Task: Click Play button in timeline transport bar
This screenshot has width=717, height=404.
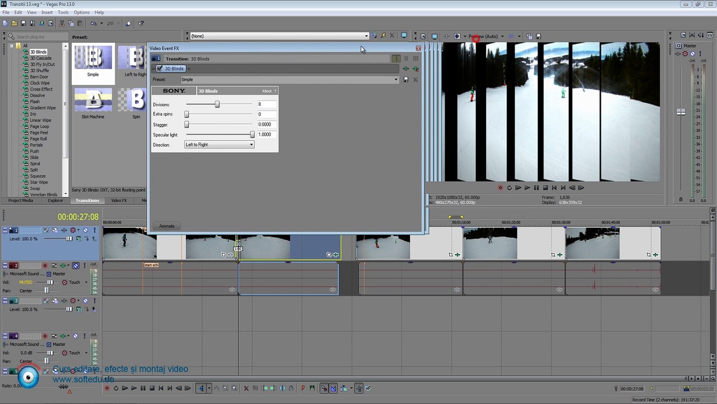Action: 133,388
